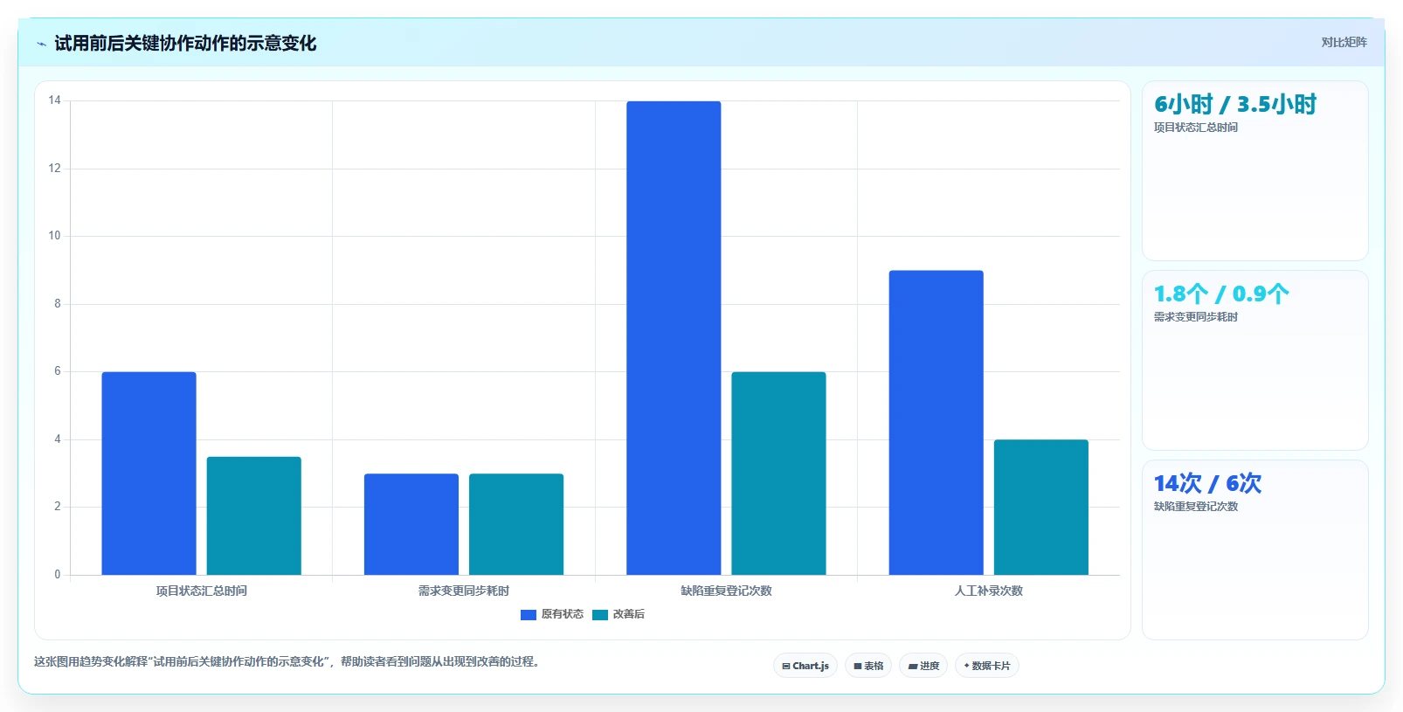Click y-axis tick label 12
This screenshot has width=1403, height=712.
pyautogui.click(x=55, y=169)
